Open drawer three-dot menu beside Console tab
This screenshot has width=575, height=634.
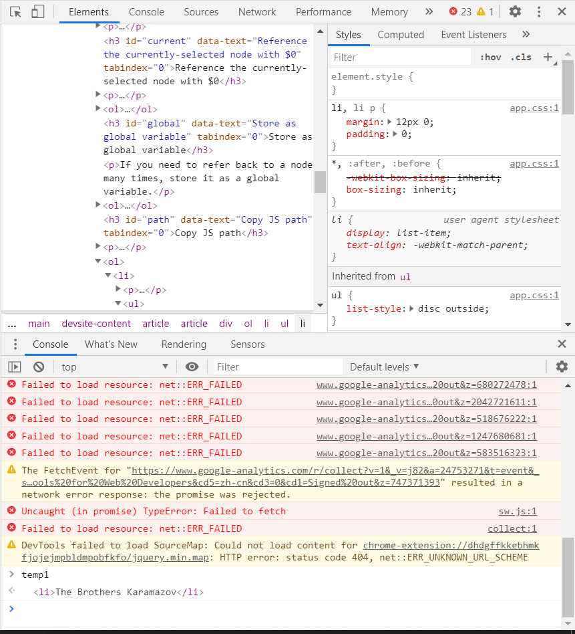pos(15,344)
